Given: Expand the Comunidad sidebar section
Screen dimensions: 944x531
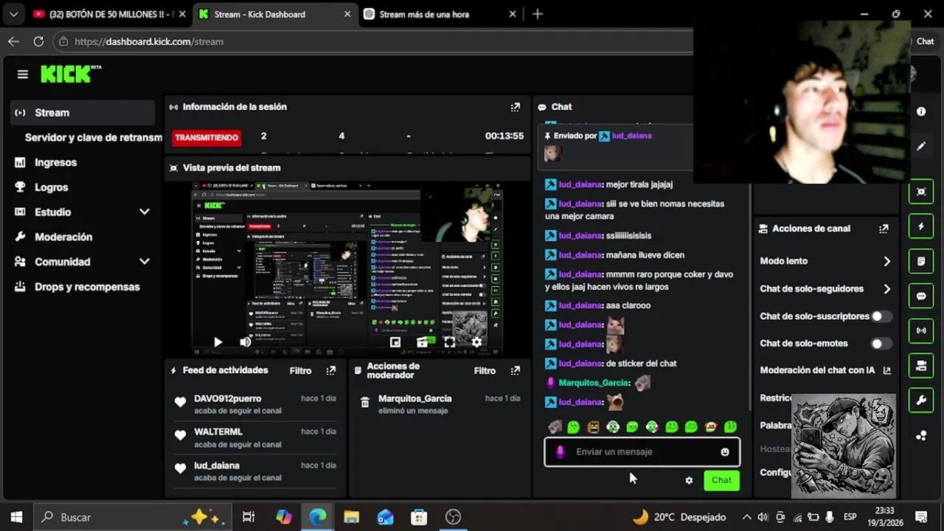Looking at the screenshot, I should pos(145,262).
